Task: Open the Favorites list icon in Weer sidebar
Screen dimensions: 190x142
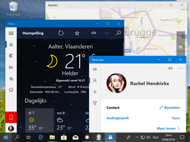Action: click(x=11, y=78)
